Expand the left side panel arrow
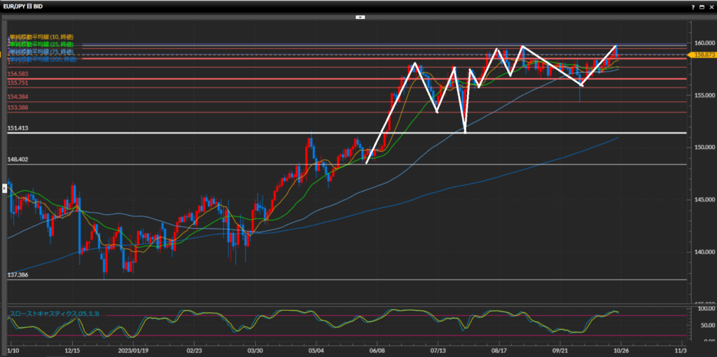 [x=4, y=187]
